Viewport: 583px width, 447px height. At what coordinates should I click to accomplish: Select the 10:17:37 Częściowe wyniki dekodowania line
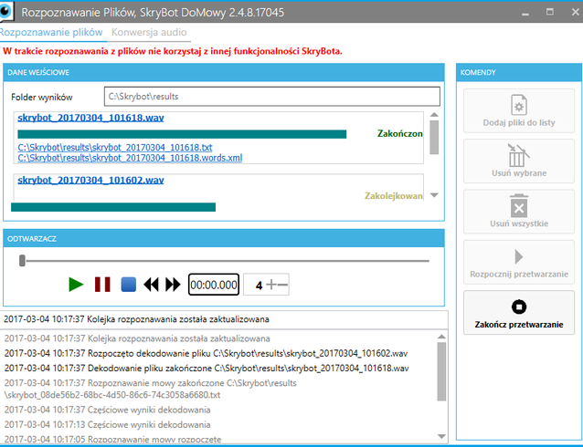pos(107,410)
